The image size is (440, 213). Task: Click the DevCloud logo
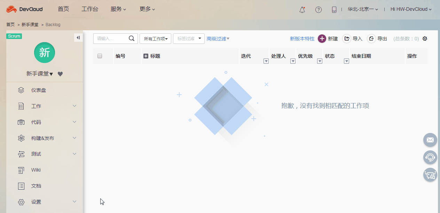(24, 9)
